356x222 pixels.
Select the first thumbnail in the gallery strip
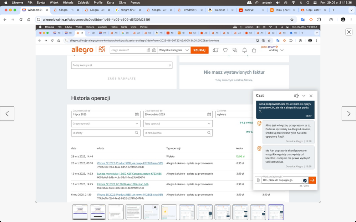pyautogui.click(x=80, y=212)
